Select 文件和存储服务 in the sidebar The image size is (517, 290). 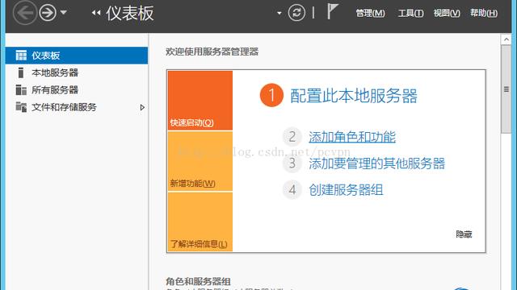(x=77, y=107)
